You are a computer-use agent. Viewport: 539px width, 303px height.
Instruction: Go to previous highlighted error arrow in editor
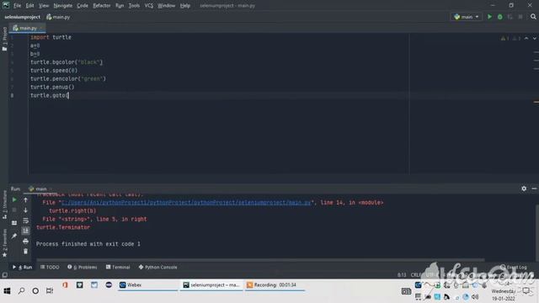(x=526, y=38)
